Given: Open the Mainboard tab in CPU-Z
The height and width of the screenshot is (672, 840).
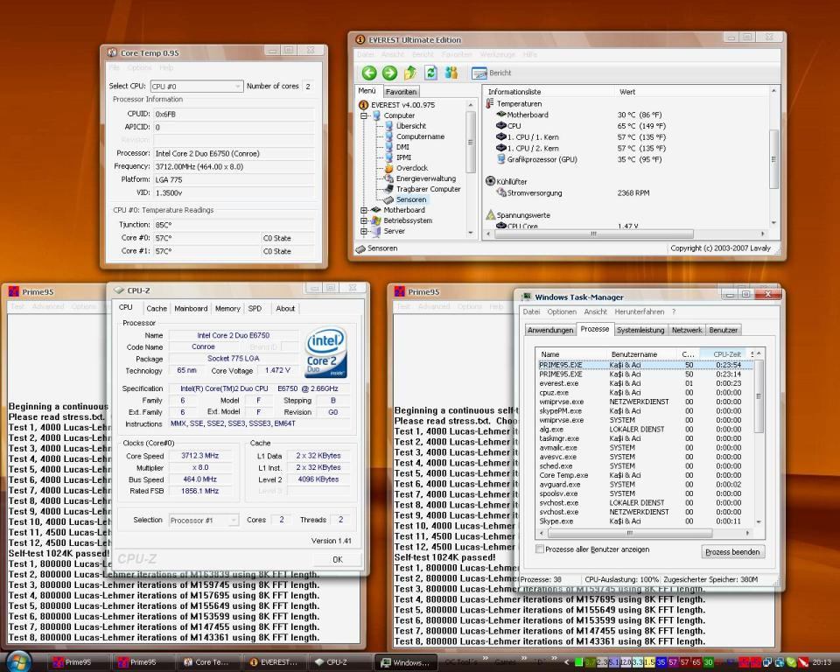Looking at the screenshot, I should click(191, 308).
